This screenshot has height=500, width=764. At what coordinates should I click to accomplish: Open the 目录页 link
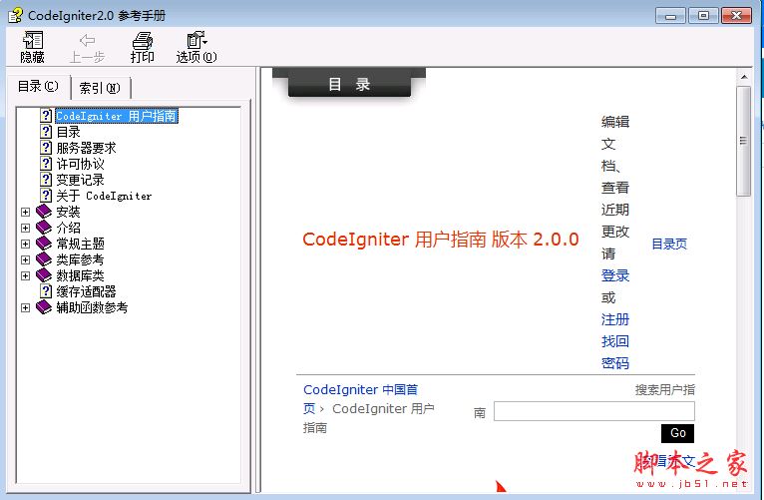[x=669, y=244]
